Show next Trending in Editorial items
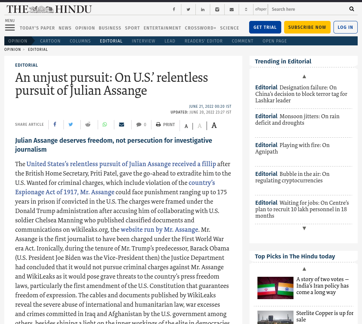The image size is (362, 324). point(304,228)
